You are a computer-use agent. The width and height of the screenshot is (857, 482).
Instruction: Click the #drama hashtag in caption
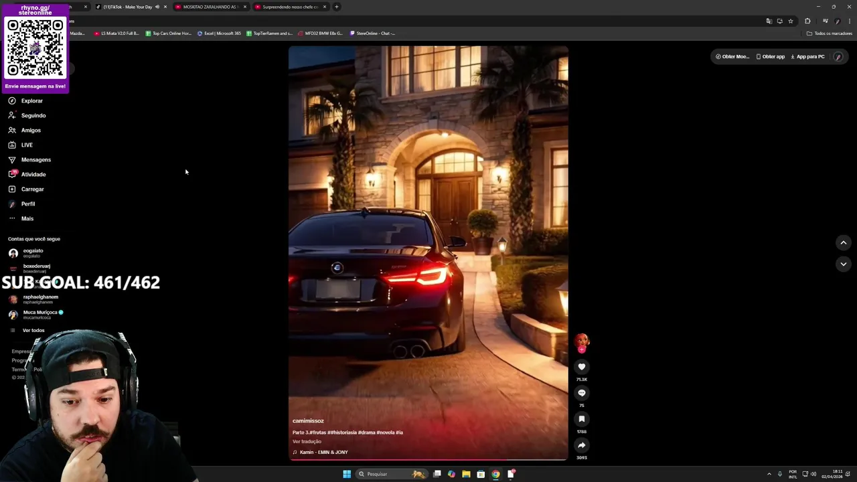pyautogui.click(x=366, y=432)
